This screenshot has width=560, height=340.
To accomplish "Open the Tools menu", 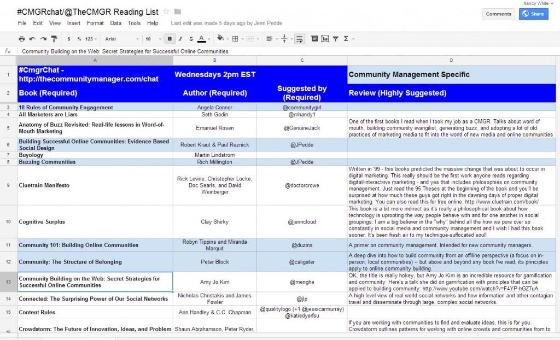I will pyautogui.click(x=134, y=23).
